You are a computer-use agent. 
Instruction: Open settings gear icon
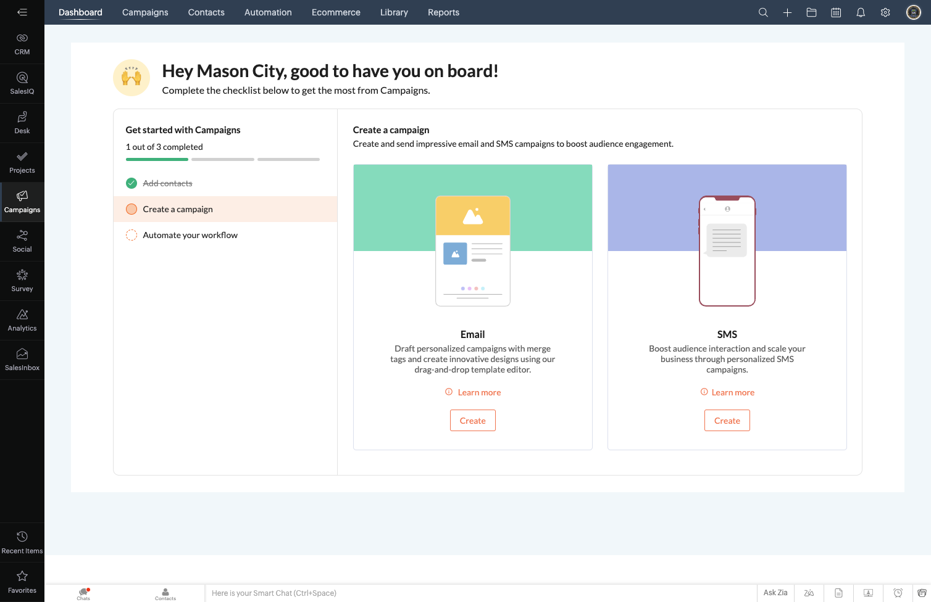pyautogui.click(x=885, y=12)
